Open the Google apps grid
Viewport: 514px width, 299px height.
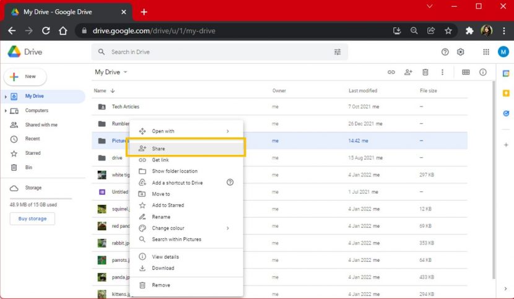coord(486,52)
